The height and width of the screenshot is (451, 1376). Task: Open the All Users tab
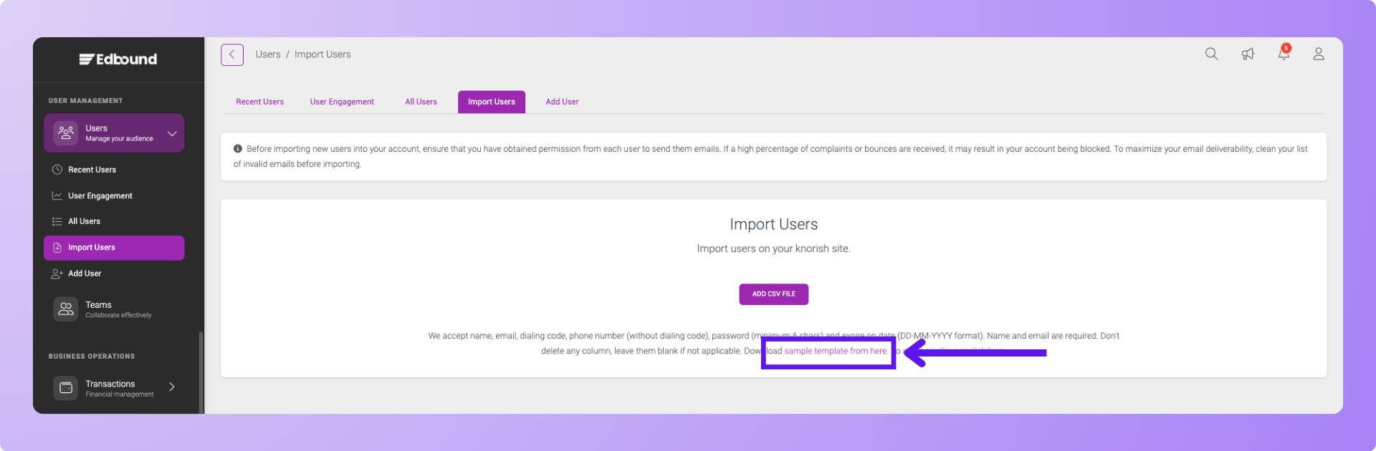pyautogui.click(x=421, y=102)
